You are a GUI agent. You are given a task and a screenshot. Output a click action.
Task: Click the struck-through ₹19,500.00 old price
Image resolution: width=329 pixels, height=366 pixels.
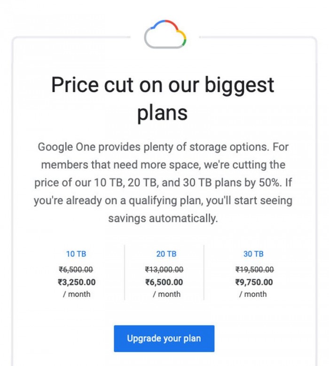tap(254, 269)
